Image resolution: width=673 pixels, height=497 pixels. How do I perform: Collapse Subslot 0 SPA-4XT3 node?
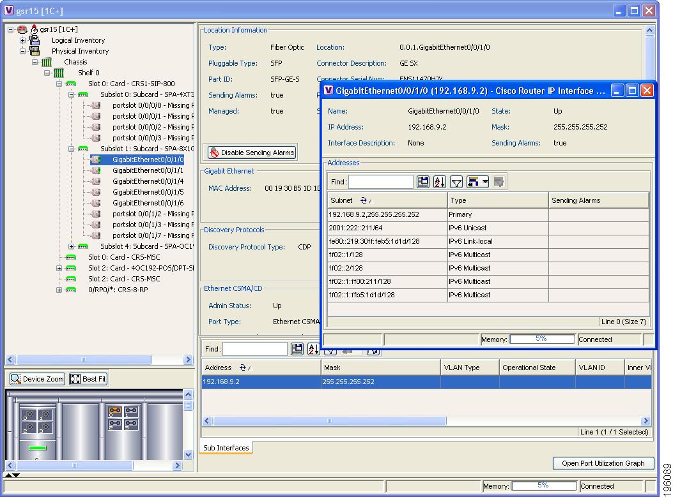pos(71,94)
